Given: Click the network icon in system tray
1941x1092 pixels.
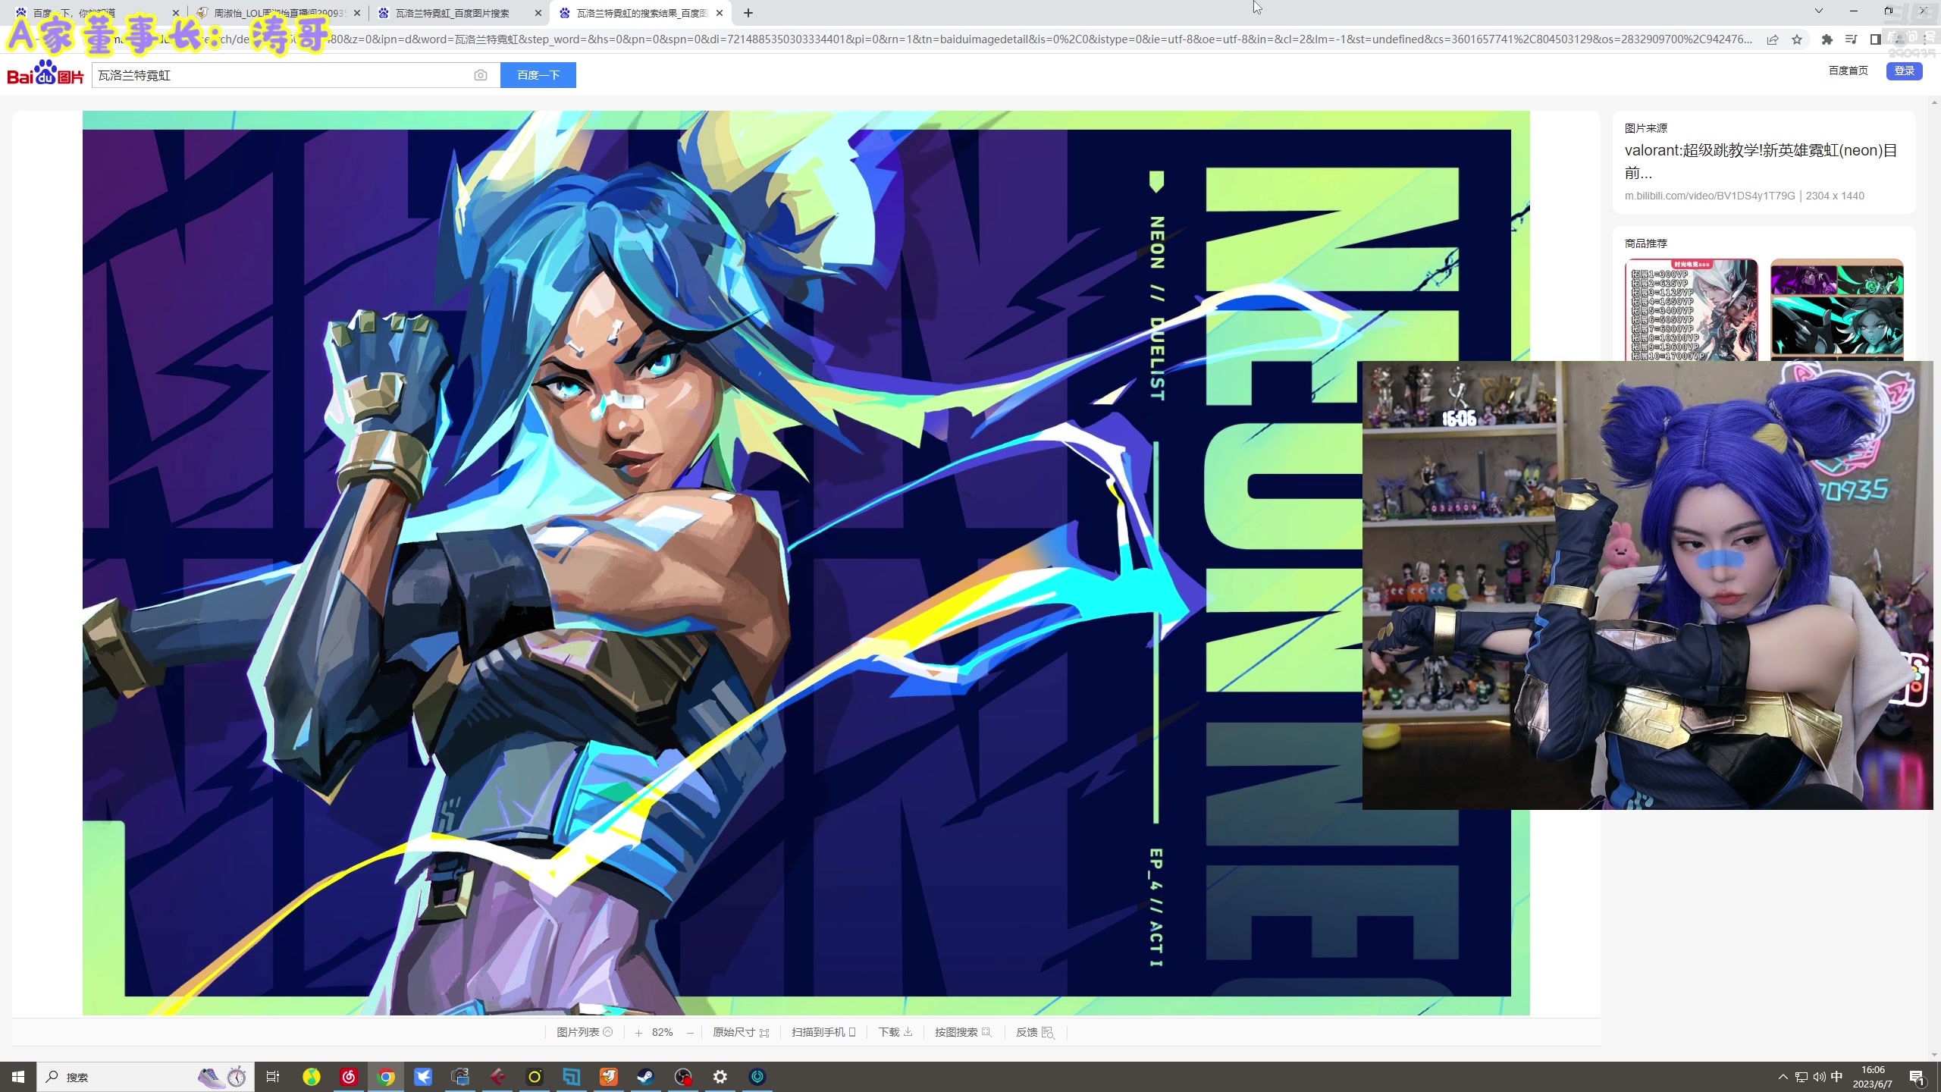Looking at the screenshot, I should click(1801, 1077).
